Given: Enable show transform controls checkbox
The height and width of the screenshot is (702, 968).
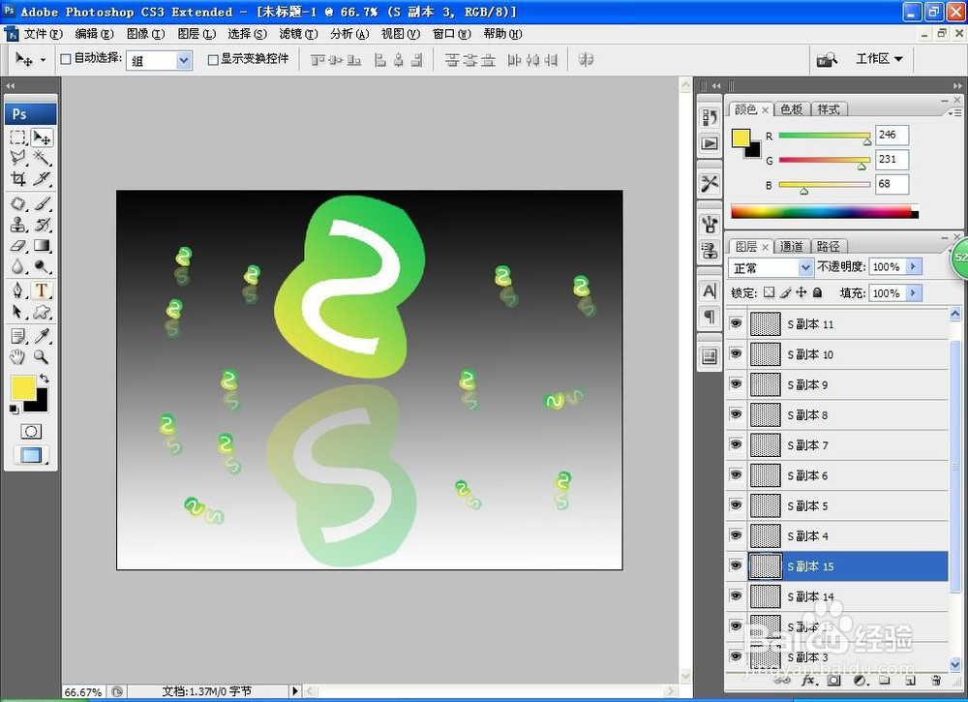Looking at the screenshot, I should [x=212, y=59].
